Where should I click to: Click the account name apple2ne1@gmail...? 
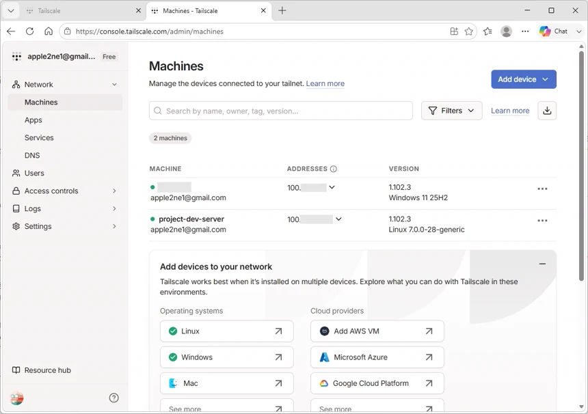click(61, 57)
